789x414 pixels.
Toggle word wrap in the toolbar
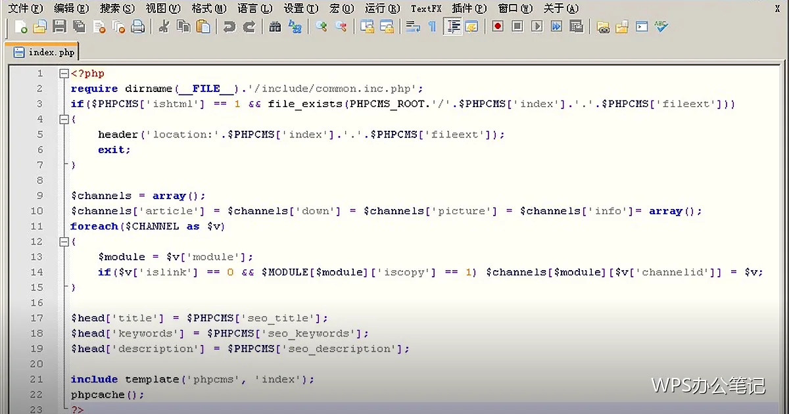[413, 27]
